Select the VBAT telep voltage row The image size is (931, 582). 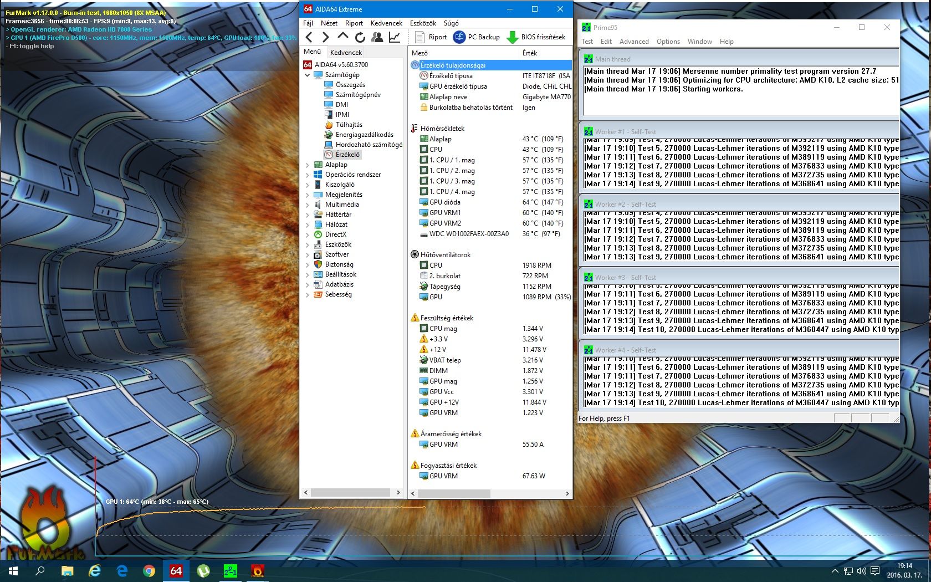(x=490, y=360)
